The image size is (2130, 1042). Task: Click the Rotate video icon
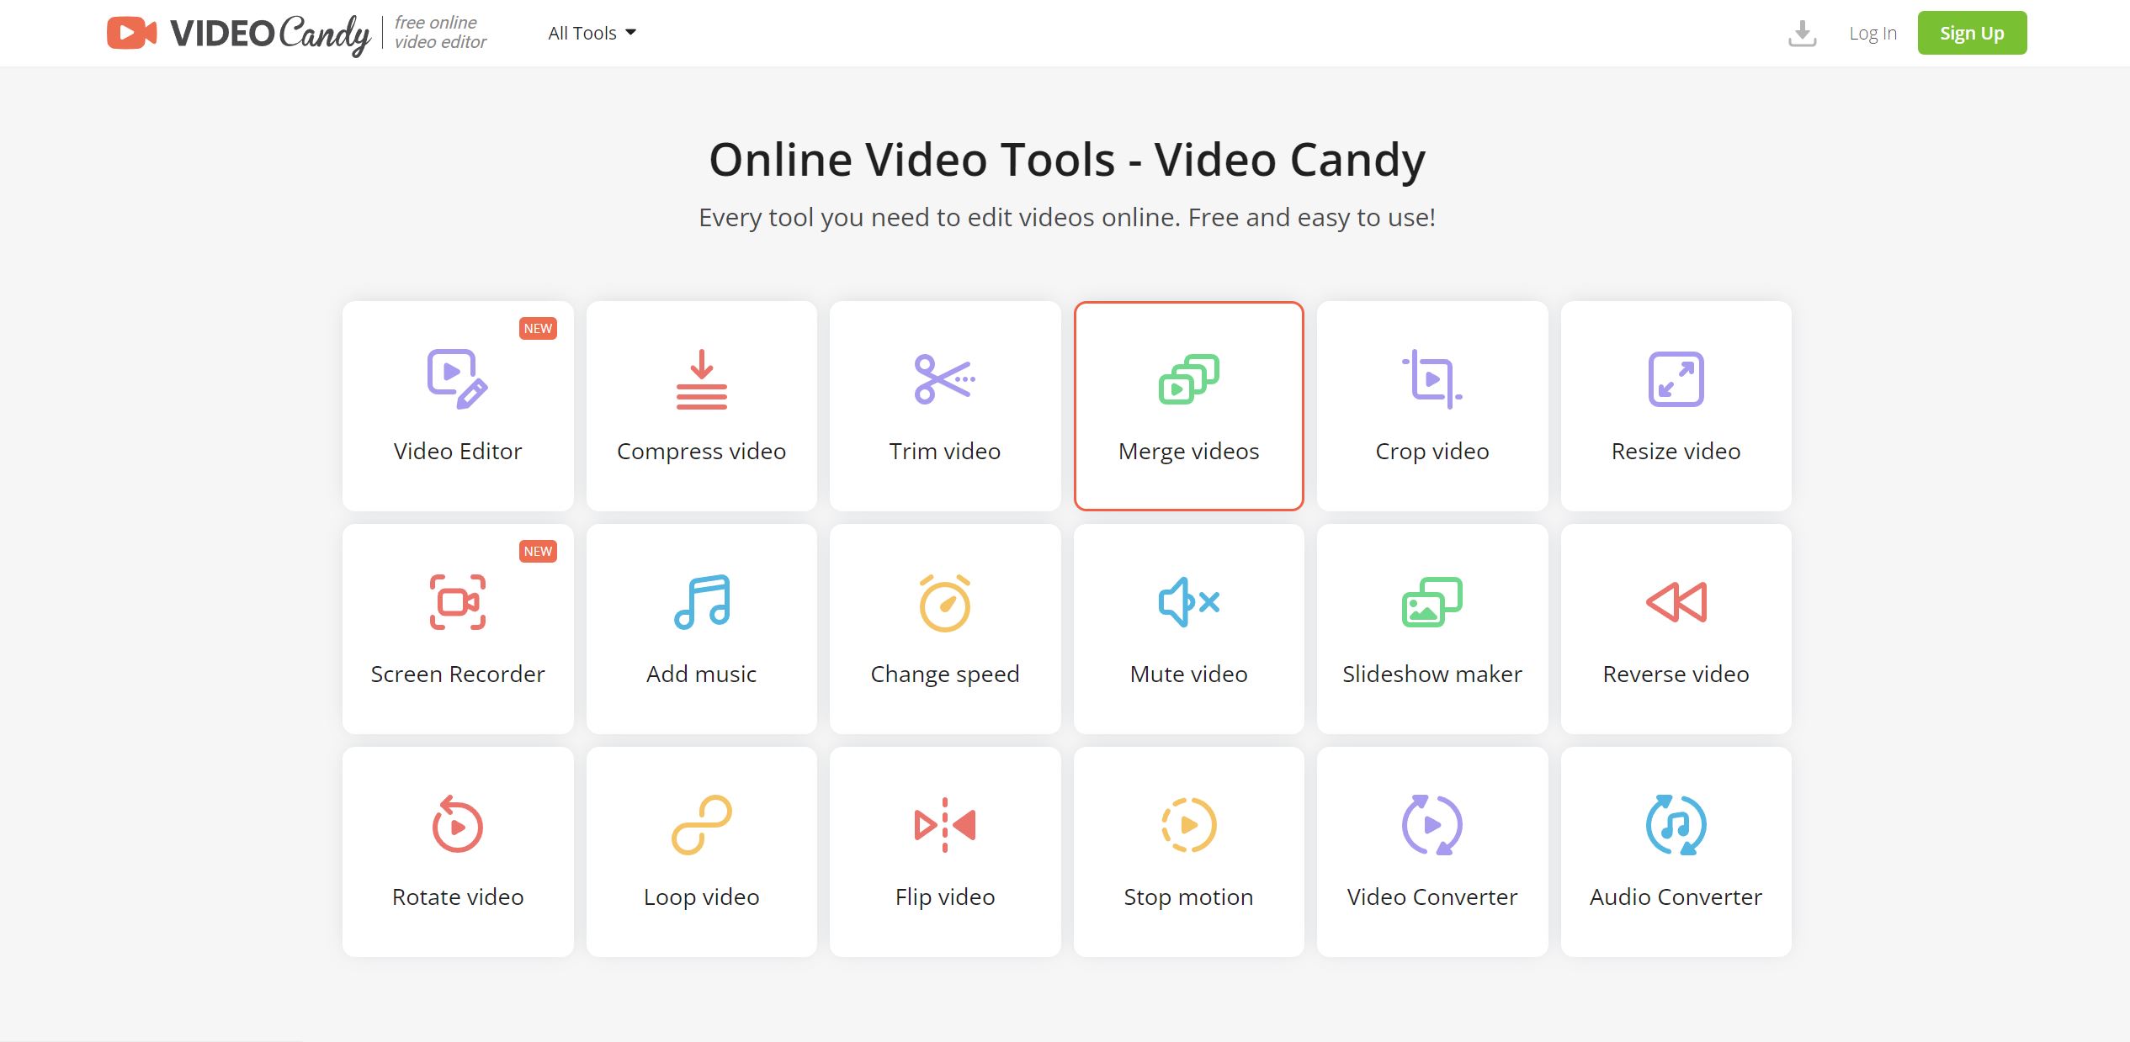[457, 824]
